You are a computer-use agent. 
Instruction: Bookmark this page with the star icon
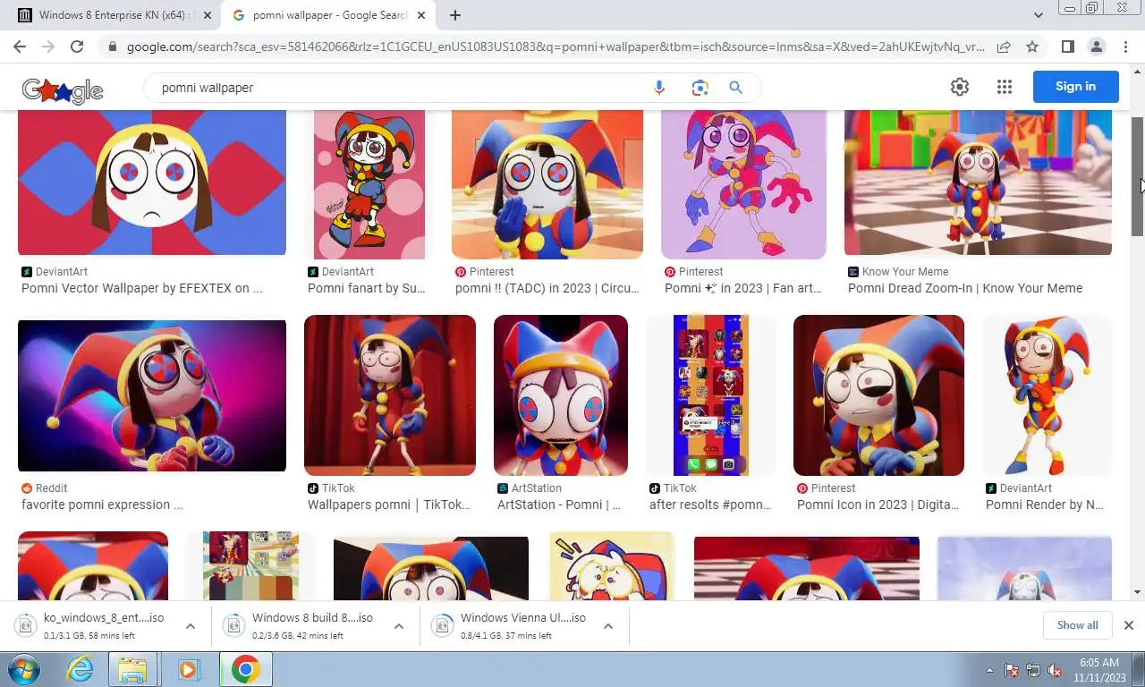pos(1032,47)
